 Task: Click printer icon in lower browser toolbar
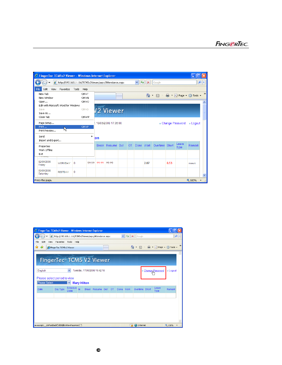click(x=149, y=247)
